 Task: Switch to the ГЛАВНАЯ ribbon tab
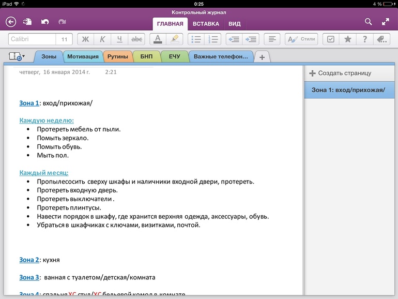[x=170, y=24]
